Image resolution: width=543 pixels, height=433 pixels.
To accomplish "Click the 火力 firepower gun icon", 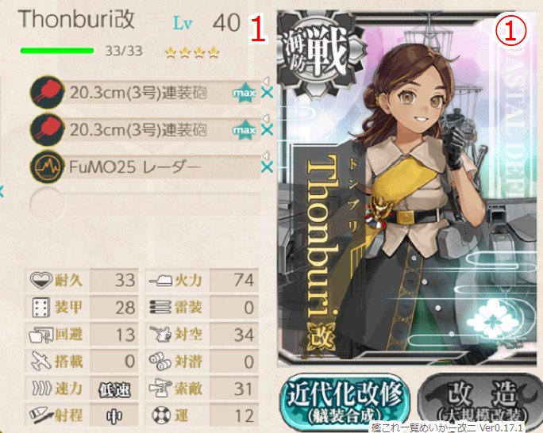I will [160, 280].
